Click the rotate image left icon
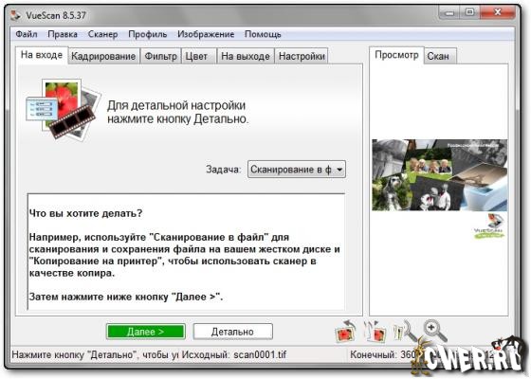 click(345, 332)
